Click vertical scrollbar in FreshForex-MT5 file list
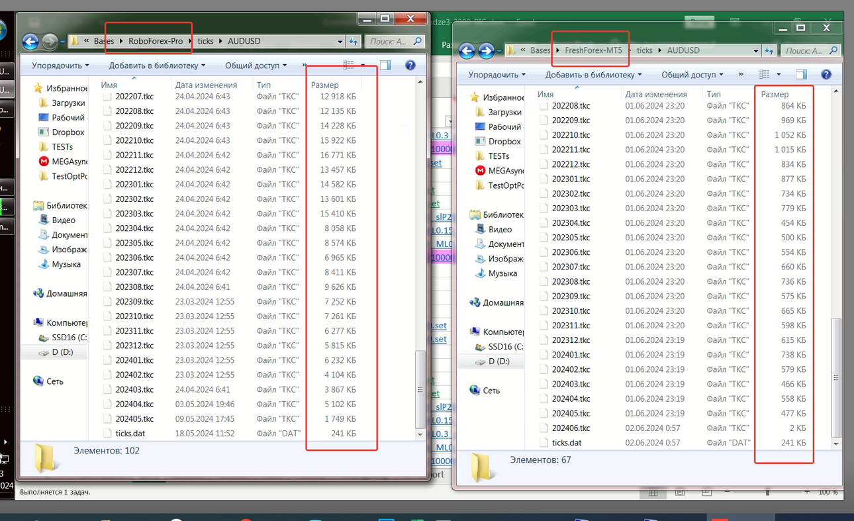The width and height of the screenshot is (854, 521). (x=836, y=377)
